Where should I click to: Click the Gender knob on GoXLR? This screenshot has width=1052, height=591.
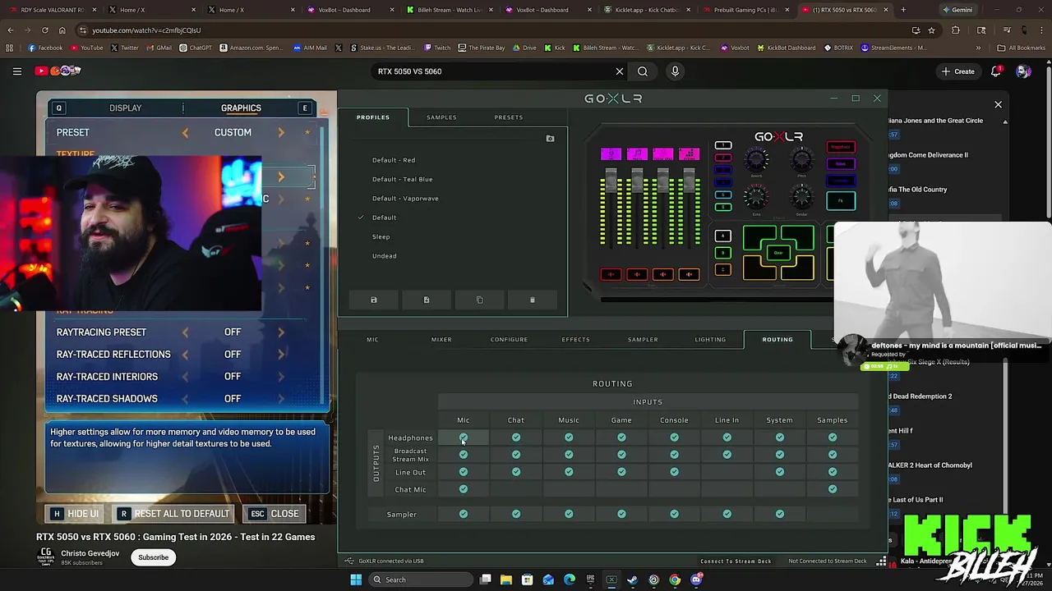pyautogui.click(x=801, y=197)
